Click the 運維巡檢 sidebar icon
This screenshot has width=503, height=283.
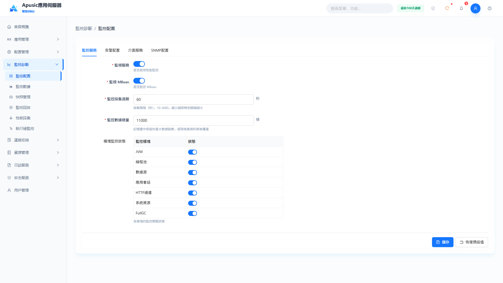(9, 140)
